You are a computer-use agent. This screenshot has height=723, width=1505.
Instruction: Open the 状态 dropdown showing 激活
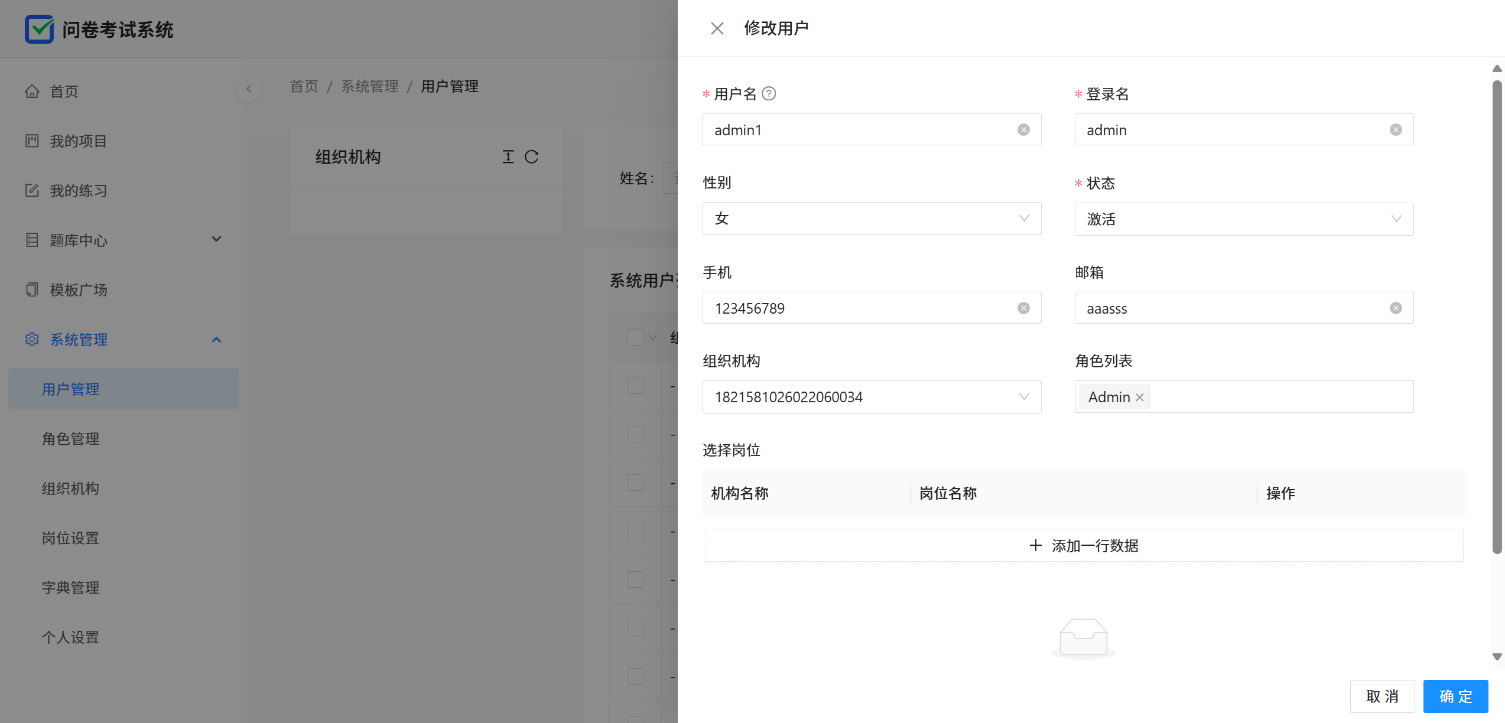[1244, 219]
